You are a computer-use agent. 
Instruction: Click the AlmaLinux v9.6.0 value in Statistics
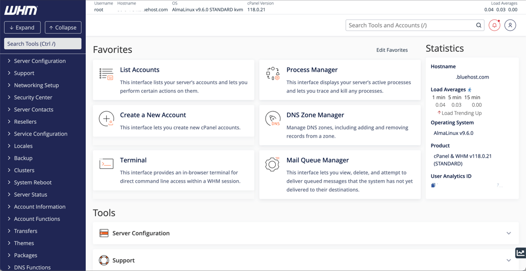pyautogui.click(x=454, y=133)
